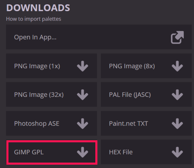Download the PNG Image (32x) file
Image resolution: width=194 pixels, height=168 pixels.
coord(52,95)
